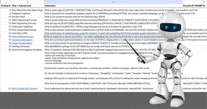The image size is (207, 109).
Task: Select the brief marketing copy HOOK instruction
Action: pos(113,33)
